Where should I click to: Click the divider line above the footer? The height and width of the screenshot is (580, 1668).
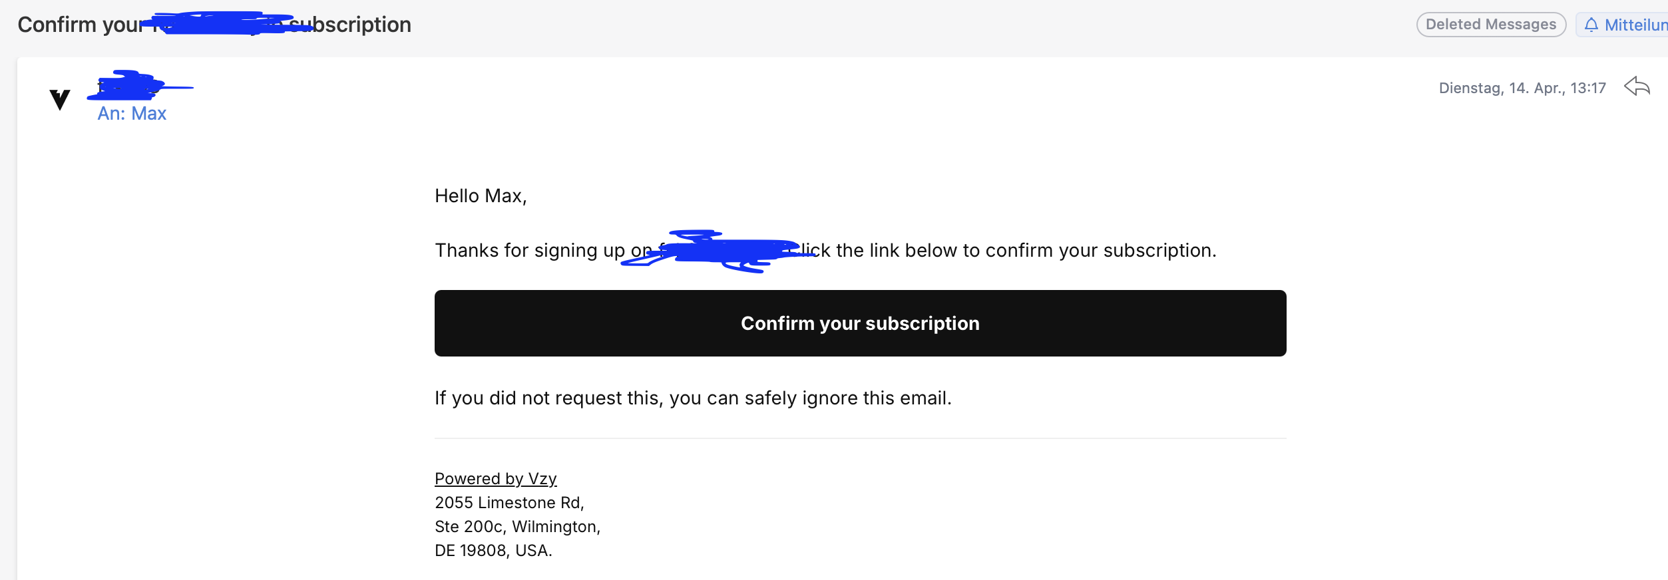[860, 438]
